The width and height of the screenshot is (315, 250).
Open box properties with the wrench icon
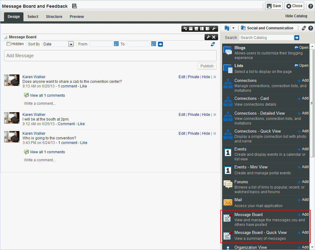pos(214,28)
